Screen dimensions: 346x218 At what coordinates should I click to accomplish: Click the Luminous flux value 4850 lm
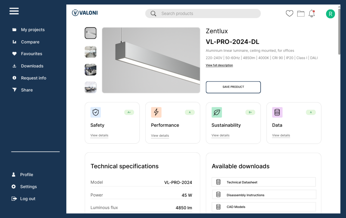[184, 208]
